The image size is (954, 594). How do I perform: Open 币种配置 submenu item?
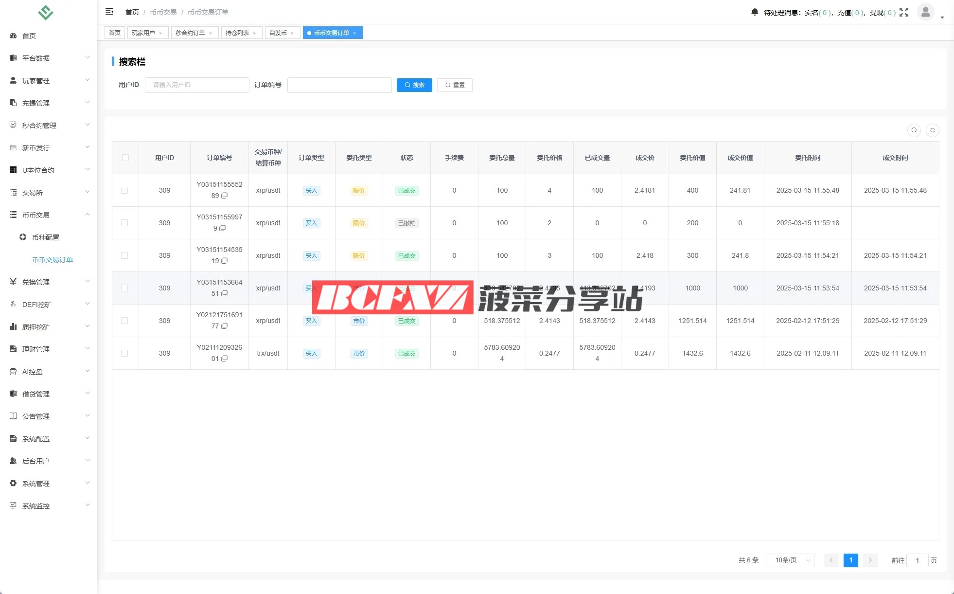46,237
